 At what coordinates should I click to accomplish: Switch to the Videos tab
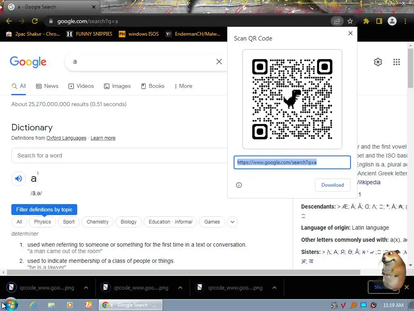[x=81, y=86]
